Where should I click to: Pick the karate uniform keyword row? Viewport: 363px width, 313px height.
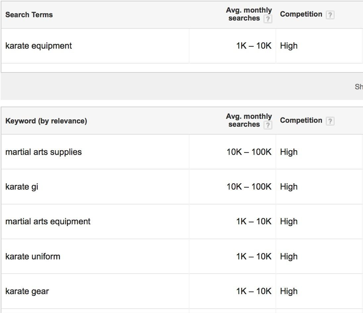33,256
